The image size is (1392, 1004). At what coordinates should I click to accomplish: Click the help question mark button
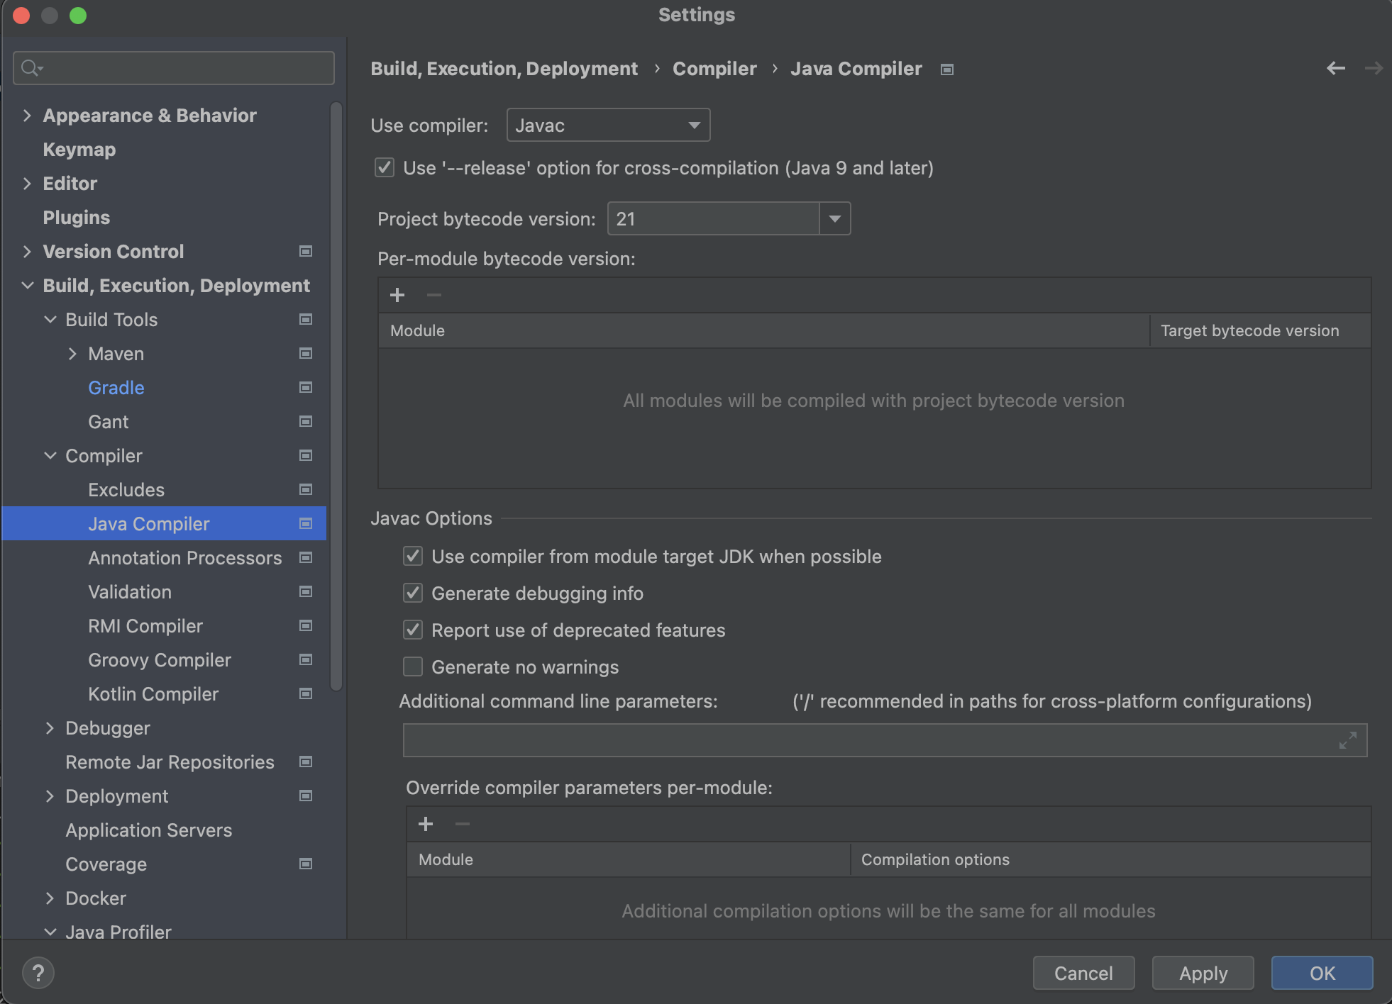38,973
